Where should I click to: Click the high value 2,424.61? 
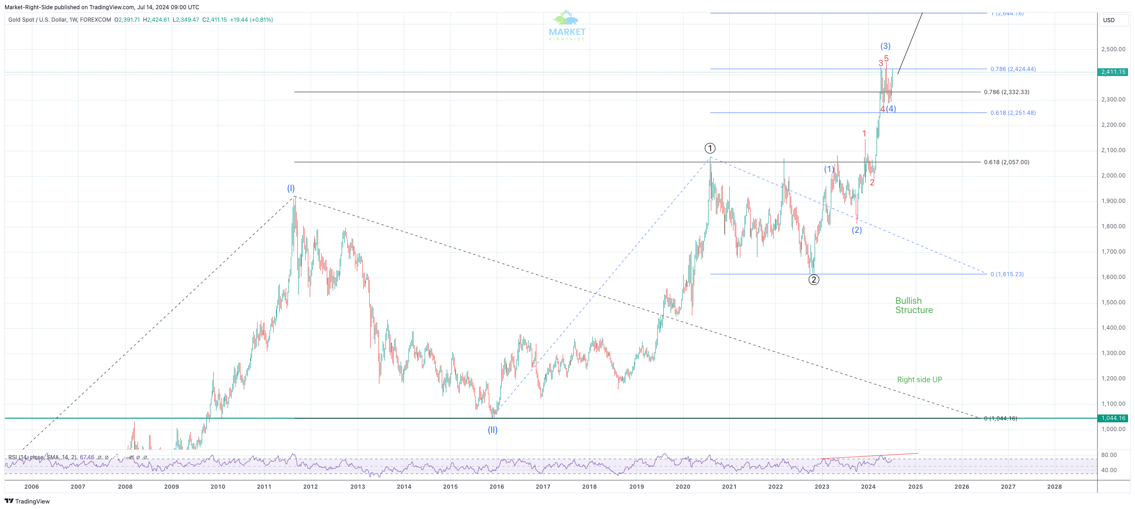tap(158, 20)
